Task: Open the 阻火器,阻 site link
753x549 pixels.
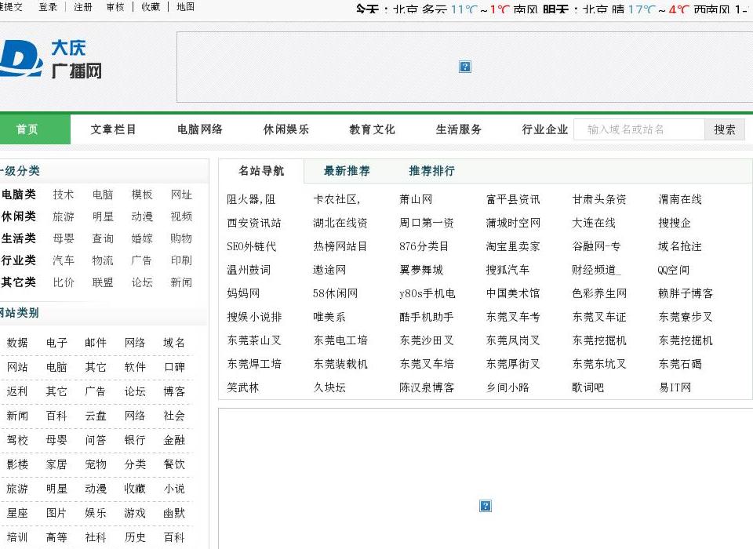Action: [x=251, y=199]
